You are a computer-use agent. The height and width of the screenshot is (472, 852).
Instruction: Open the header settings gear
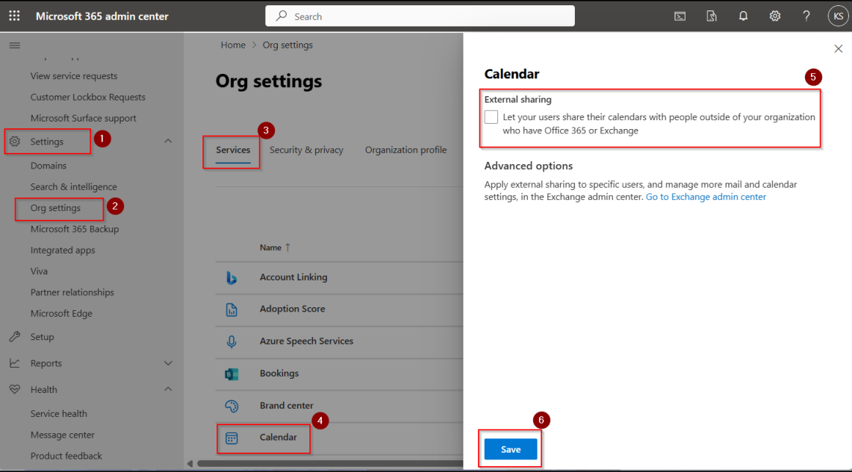[775, 16]
